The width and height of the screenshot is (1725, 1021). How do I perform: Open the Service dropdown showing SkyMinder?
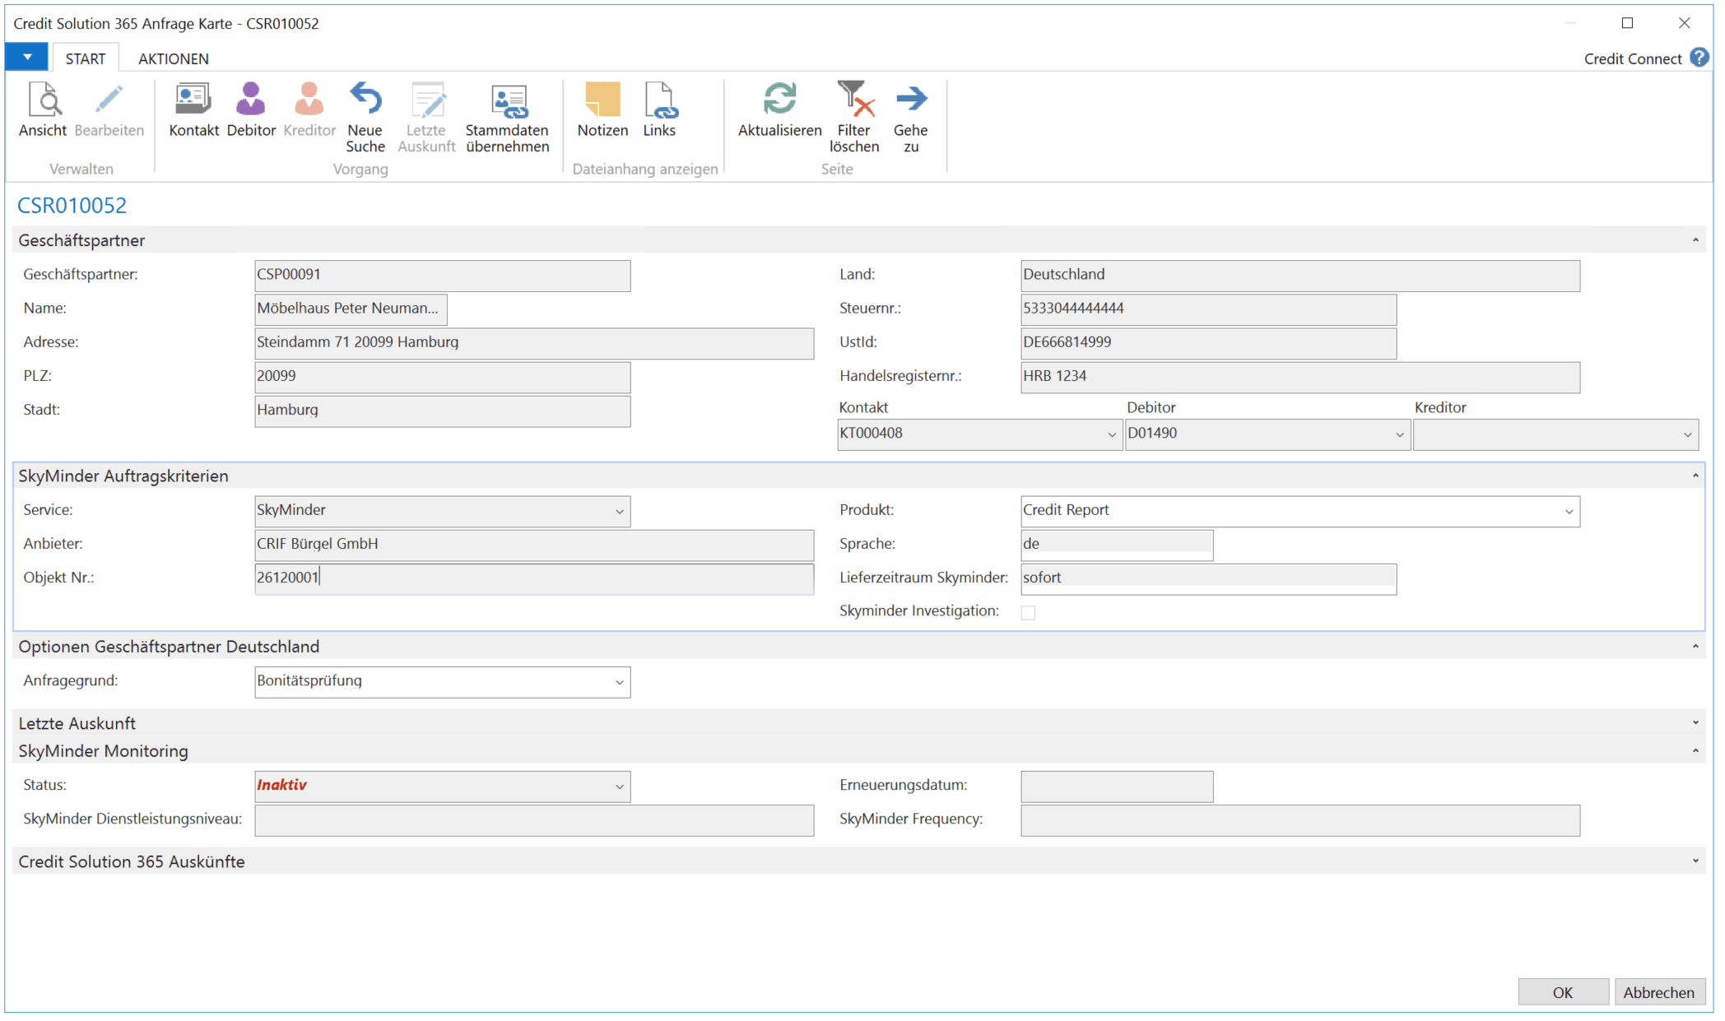[619, 512]
